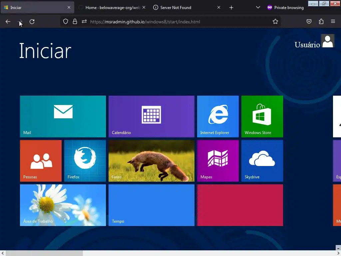Image resolution: width=341 pixels, height=256 pixels.
Task: Open a new tab
Action: pyautogui.click(x=231, y=8)
